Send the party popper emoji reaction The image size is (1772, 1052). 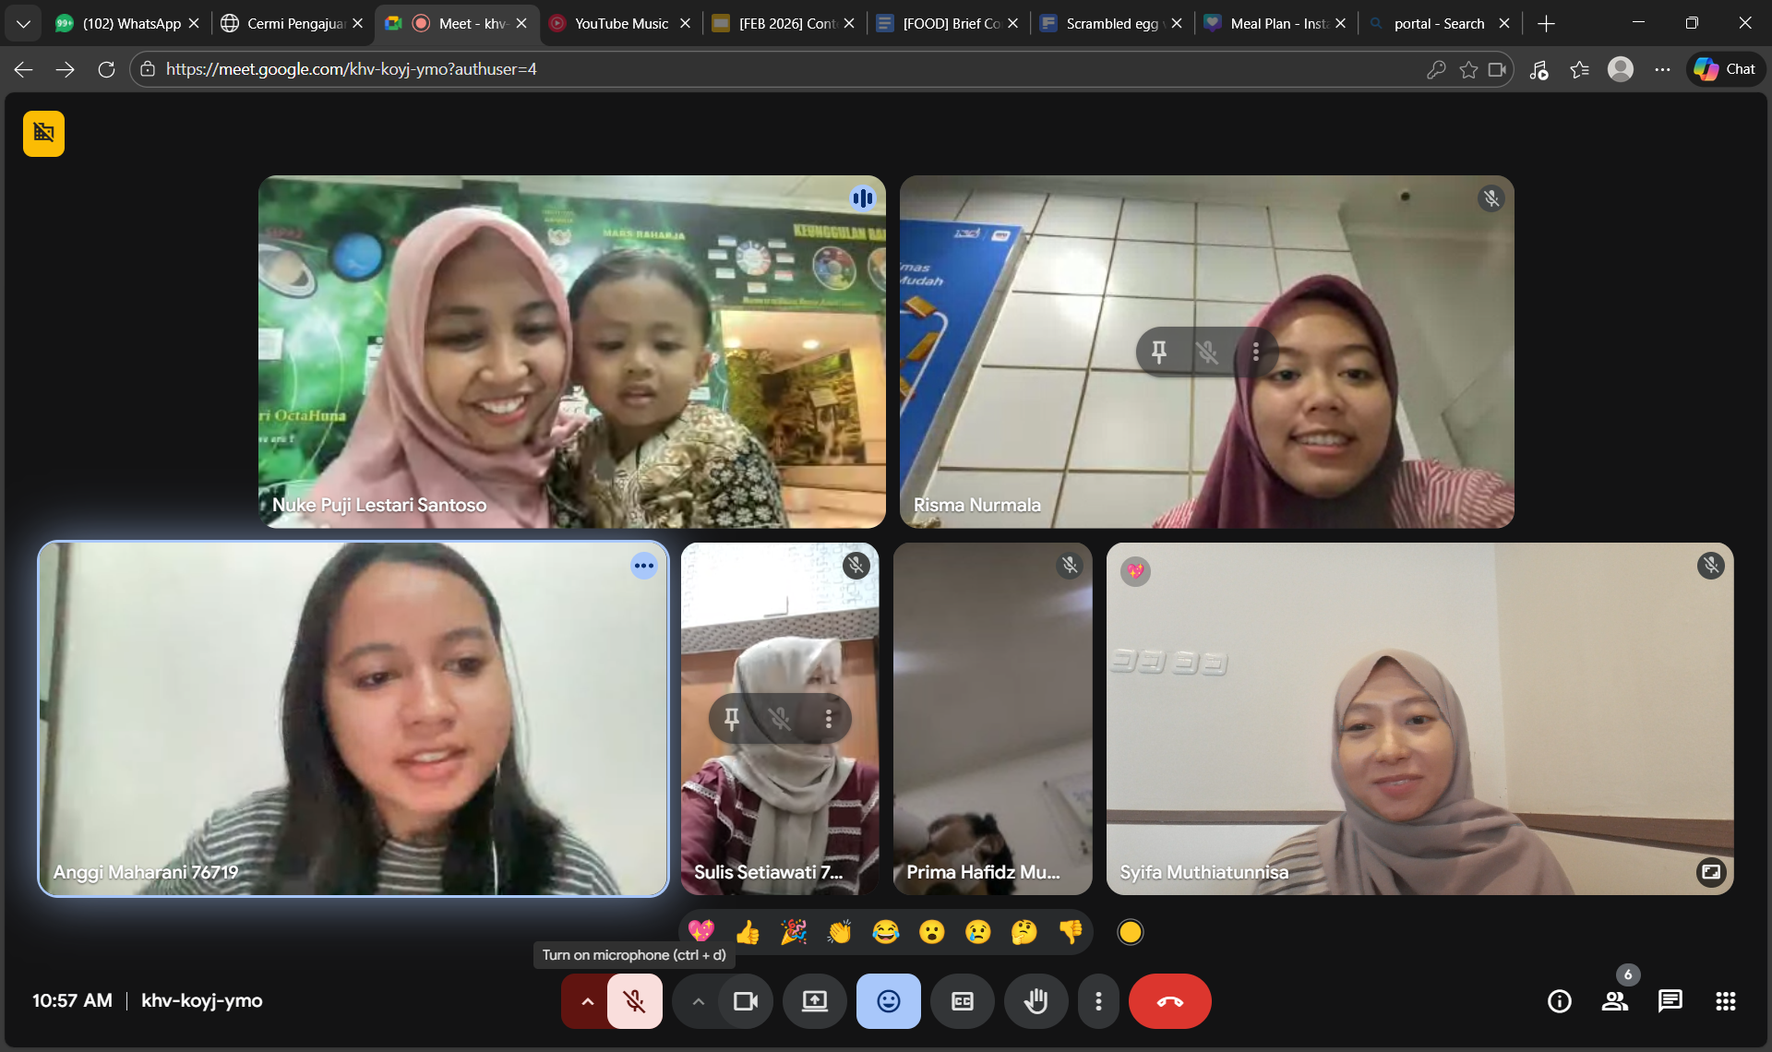point(794,932)
